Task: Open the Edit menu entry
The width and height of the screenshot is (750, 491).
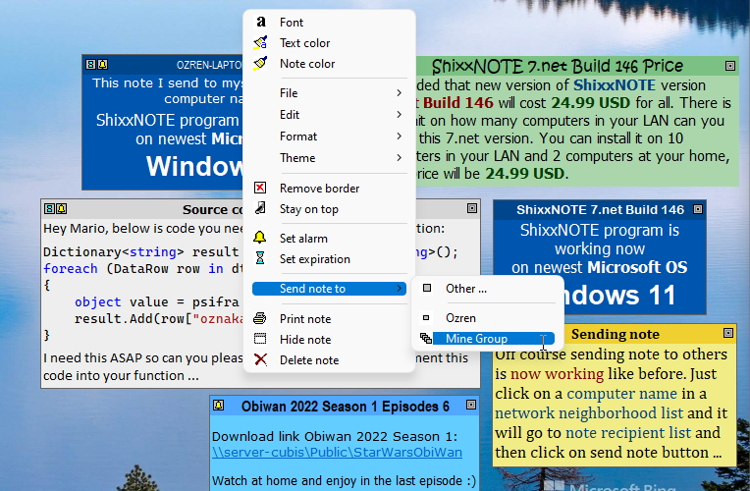Action: [329, 114]
